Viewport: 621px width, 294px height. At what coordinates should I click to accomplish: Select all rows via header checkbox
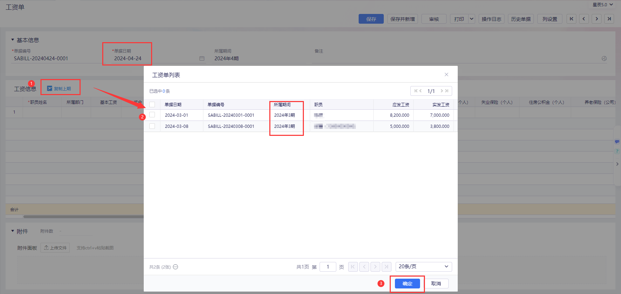[x=152, y=105]
